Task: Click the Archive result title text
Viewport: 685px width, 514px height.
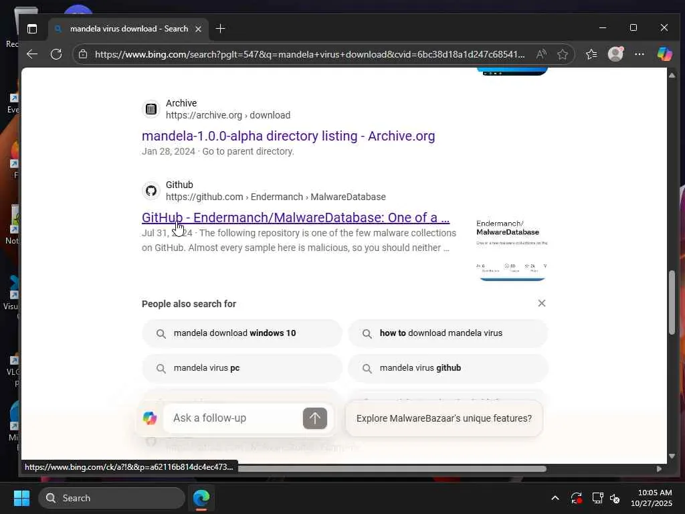Action: (x=288, y=136)
